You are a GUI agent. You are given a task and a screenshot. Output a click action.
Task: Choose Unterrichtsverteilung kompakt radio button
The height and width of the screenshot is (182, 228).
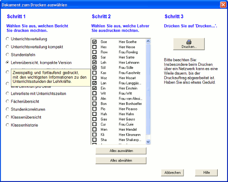[8, 47]
